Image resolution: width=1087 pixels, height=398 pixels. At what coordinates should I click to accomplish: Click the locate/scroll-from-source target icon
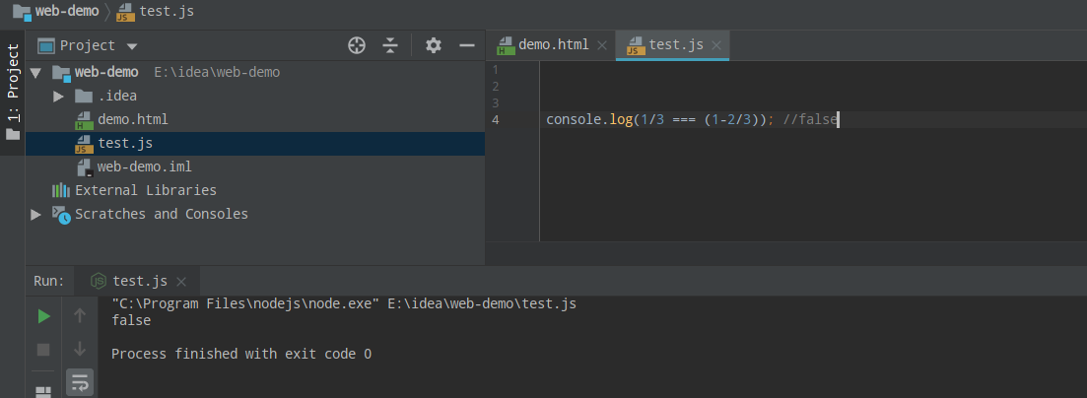(x=357, y=45)
